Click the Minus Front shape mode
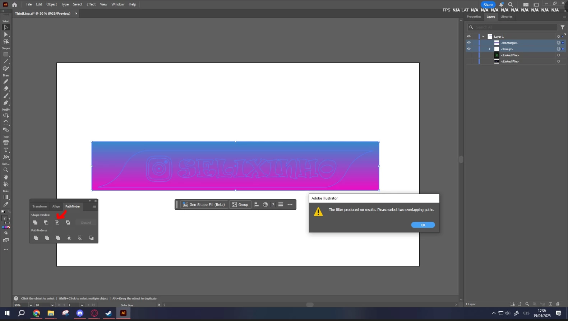 [46, 223]
